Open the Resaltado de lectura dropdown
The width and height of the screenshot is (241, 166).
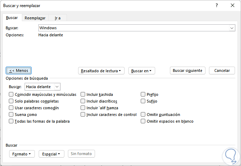102,71
